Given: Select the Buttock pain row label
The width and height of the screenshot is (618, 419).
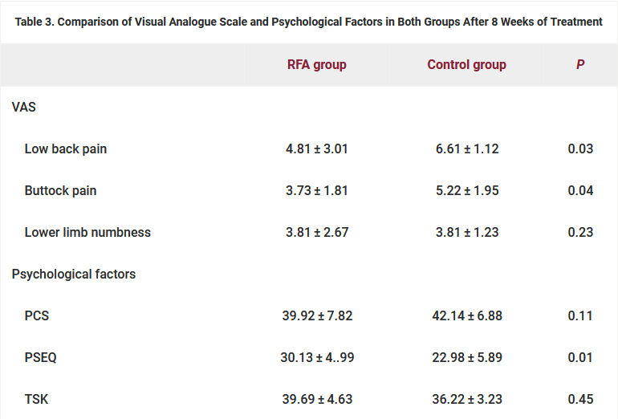Looking at the screenshot, I should coord(61,190).
